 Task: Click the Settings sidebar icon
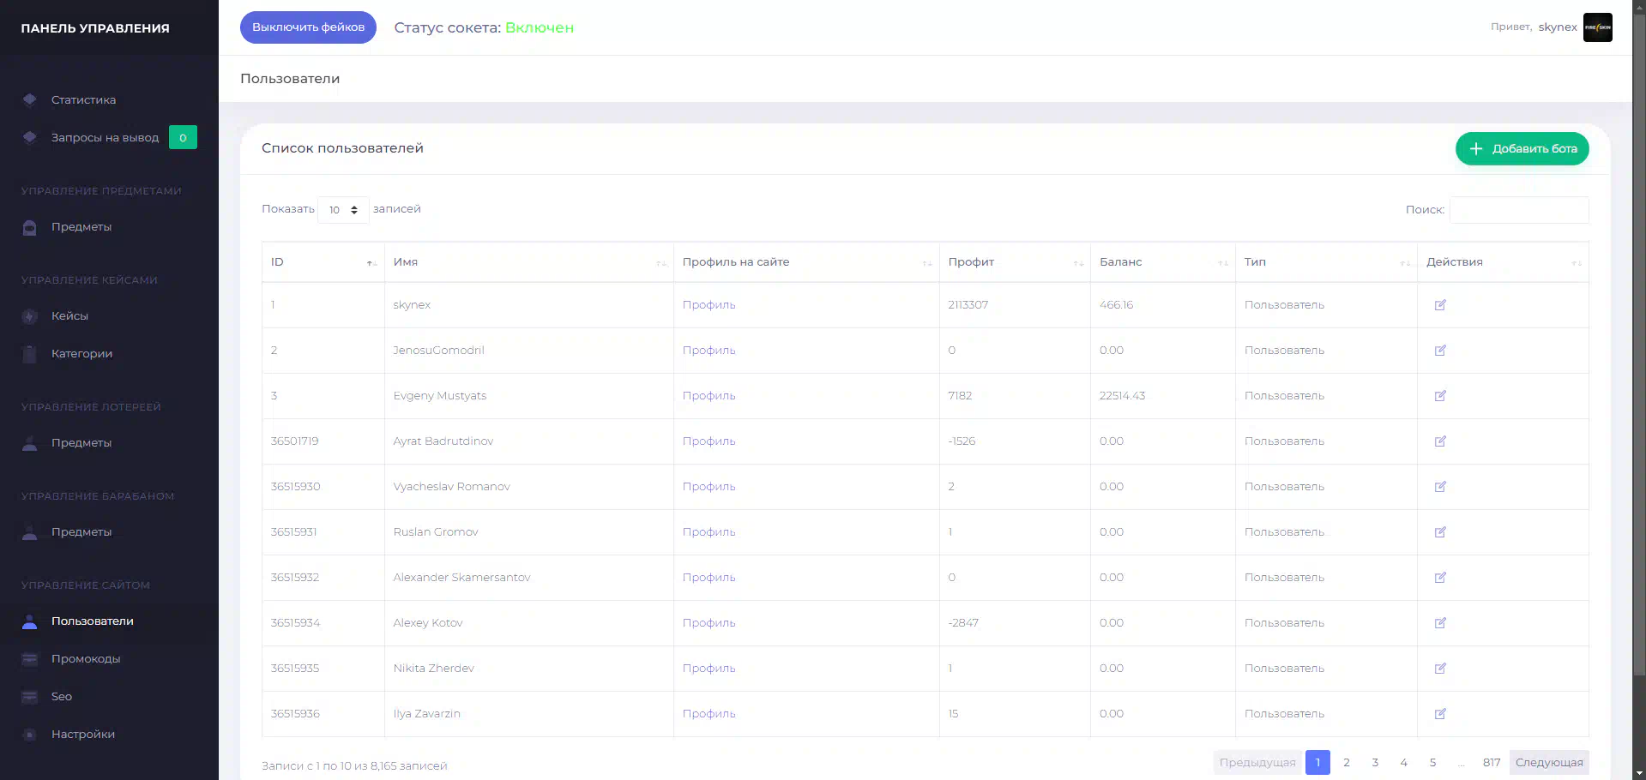coord(30,735)
